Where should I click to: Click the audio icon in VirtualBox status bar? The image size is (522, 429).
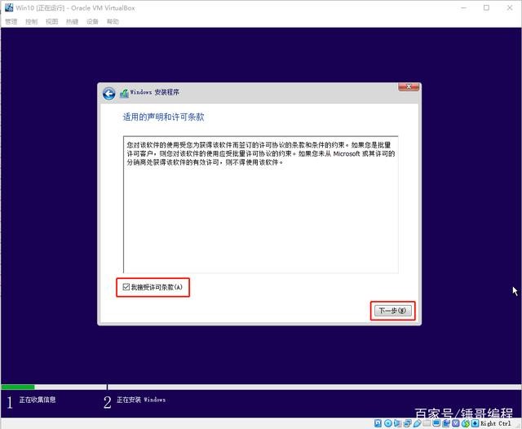click(397, 423)
